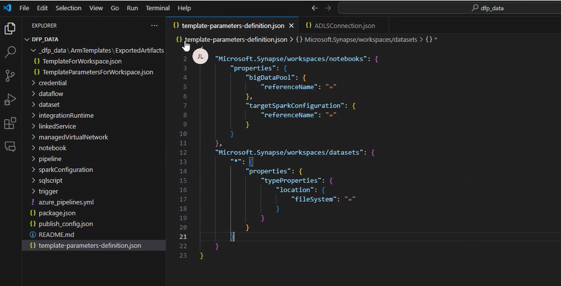
Task: Open the Selection menu
Action: (x=69, y=8)
